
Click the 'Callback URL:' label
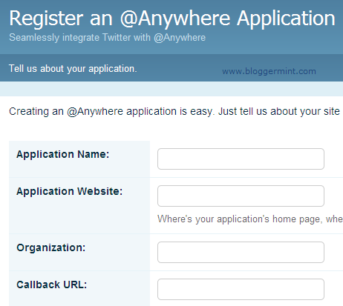point(52,285)
